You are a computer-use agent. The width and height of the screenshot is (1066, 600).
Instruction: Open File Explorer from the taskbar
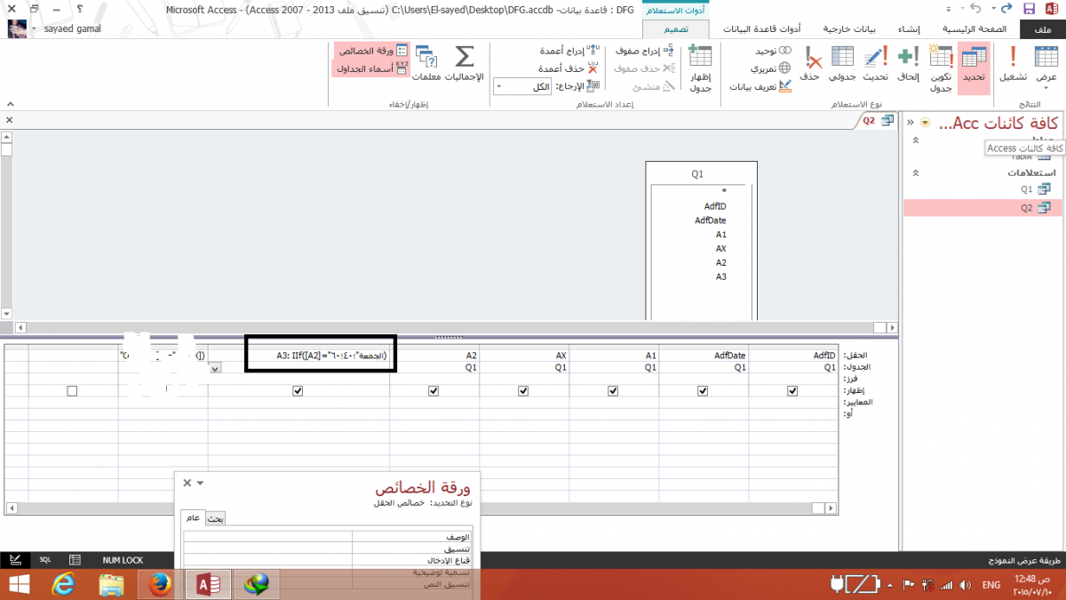(112, 584)
